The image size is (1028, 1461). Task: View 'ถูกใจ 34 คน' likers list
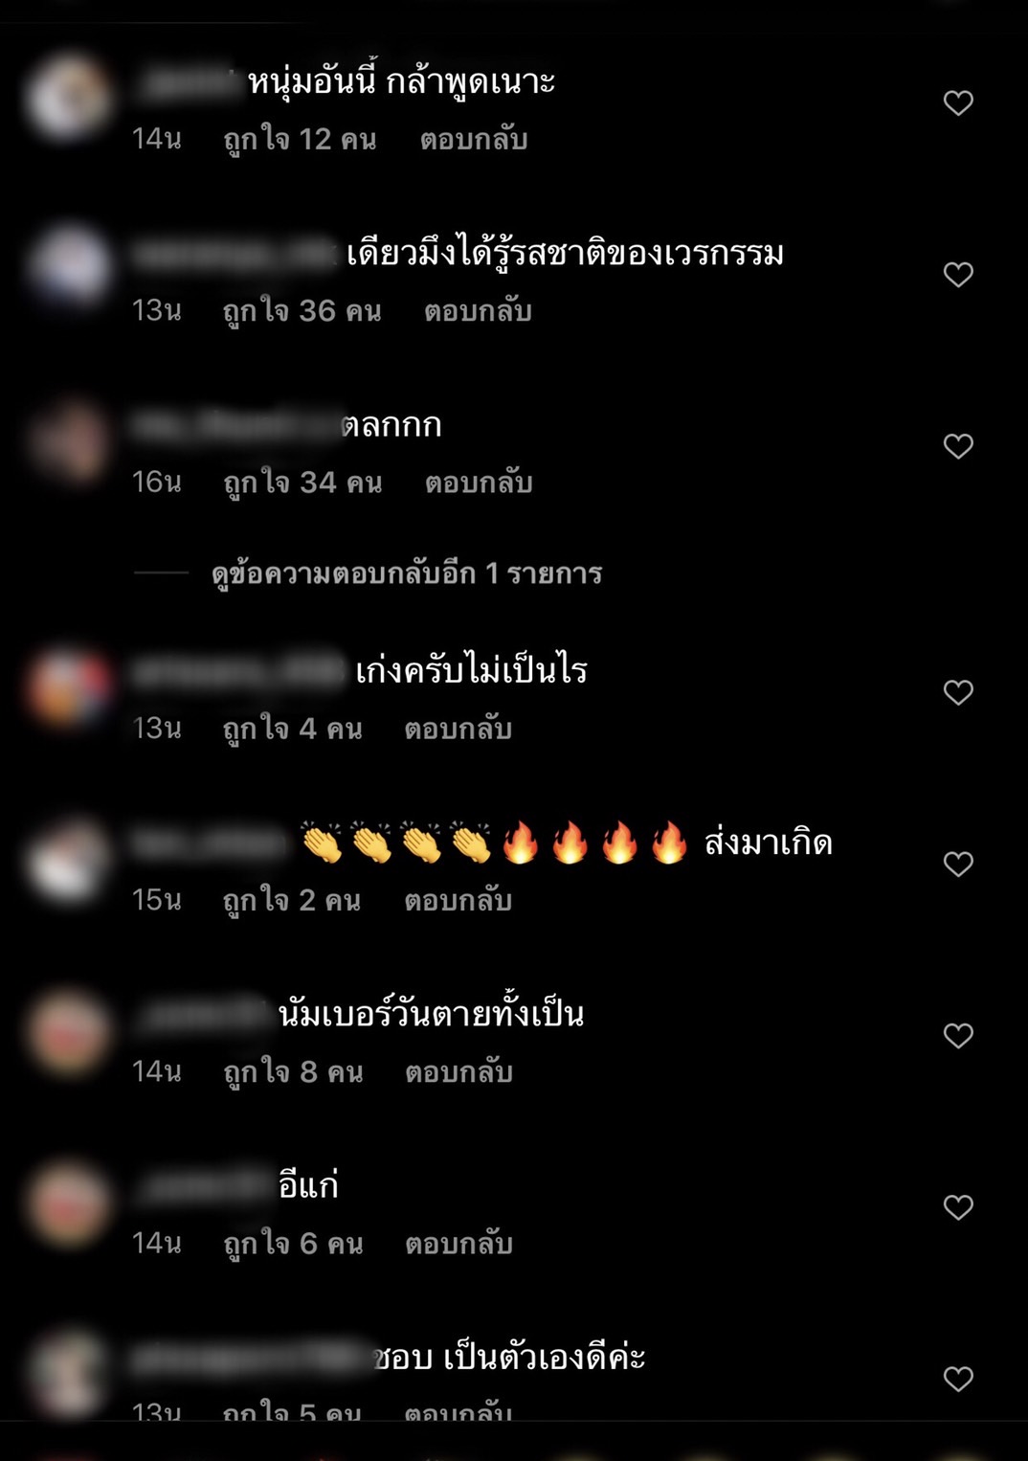tap(302, 483)
